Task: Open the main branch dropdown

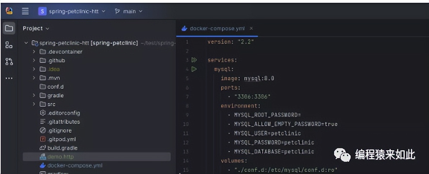Action: [129, 11]
